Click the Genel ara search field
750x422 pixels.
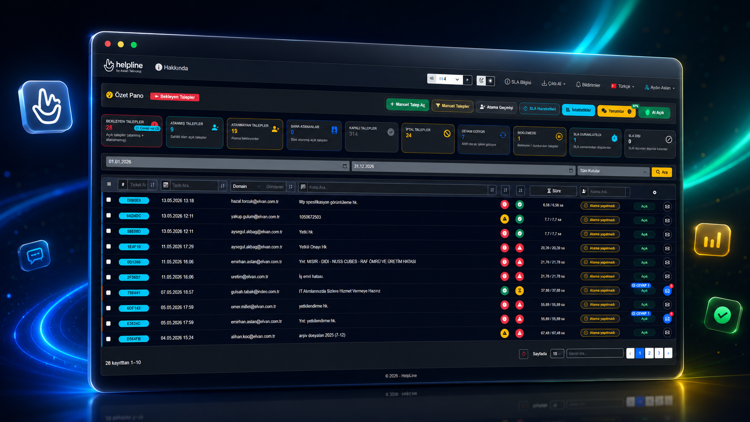595,353
